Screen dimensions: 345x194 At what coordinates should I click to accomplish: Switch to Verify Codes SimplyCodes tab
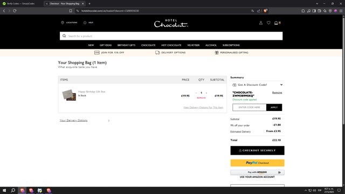click(x=20, y=4)
